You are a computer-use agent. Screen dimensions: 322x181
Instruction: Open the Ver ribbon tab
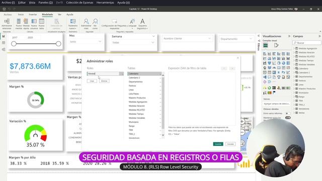59,15
